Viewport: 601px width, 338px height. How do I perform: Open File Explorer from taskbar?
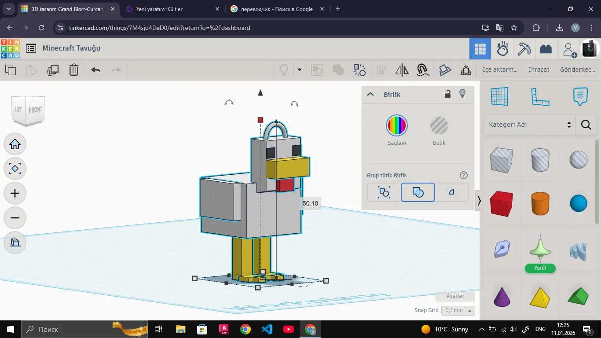tap(181, 329)
